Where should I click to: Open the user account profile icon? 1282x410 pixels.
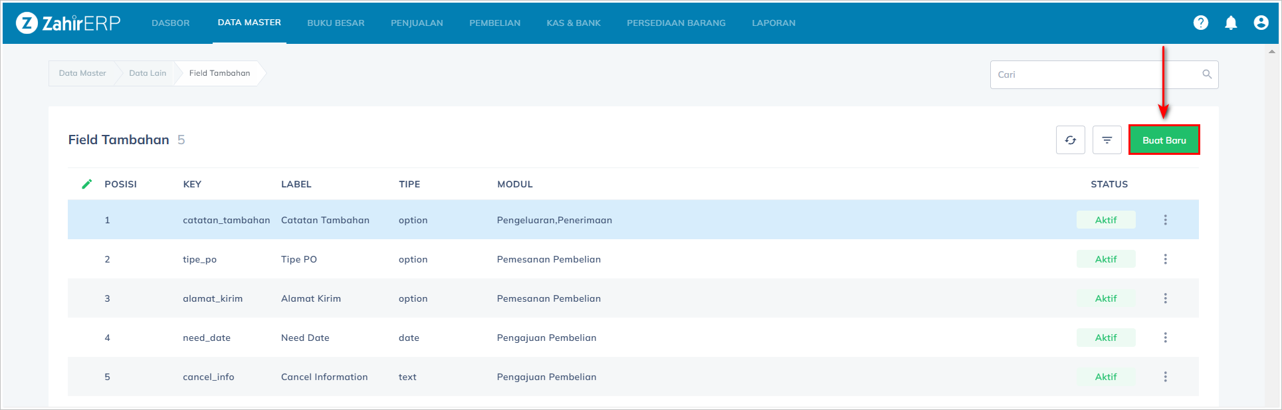(1261, 23)
